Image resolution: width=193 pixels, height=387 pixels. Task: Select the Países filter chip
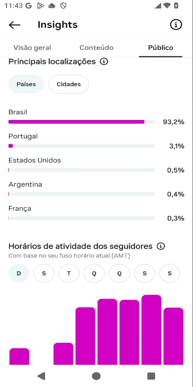click(26, 84)
